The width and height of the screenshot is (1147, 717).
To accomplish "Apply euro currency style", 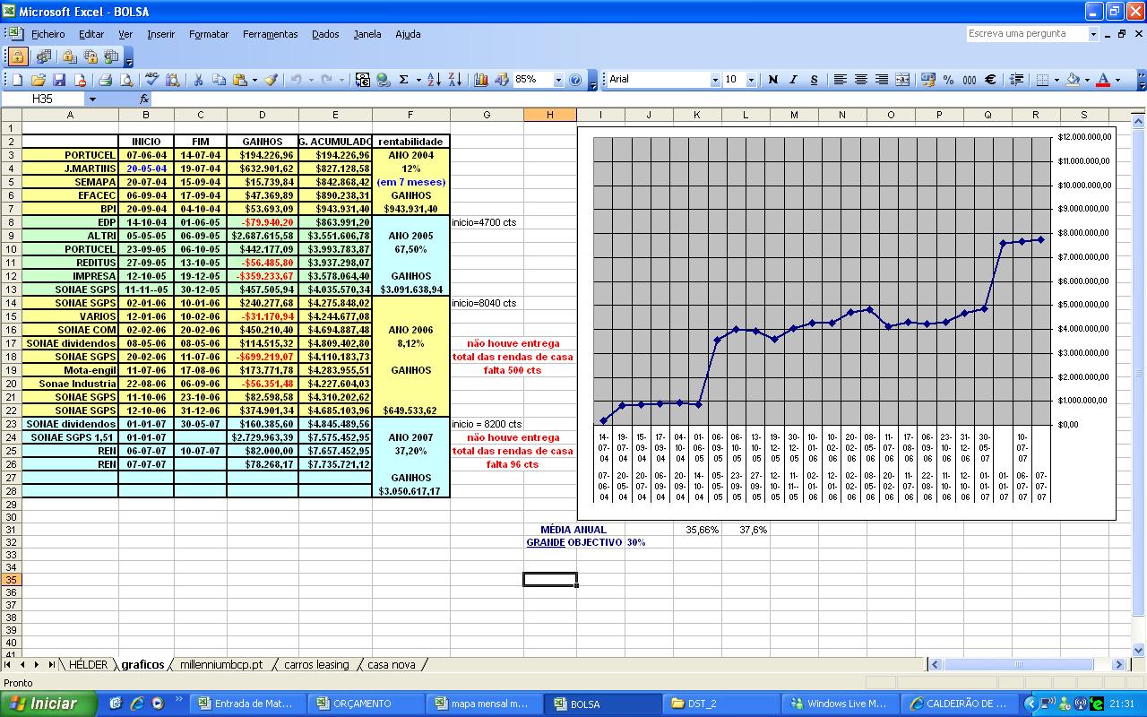I will (990, 80).
